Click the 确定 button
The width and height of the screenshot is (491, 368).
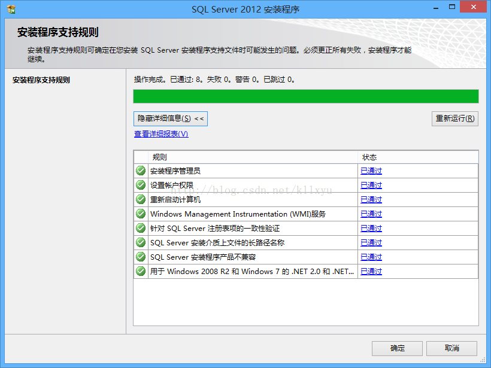coord(397,348)
